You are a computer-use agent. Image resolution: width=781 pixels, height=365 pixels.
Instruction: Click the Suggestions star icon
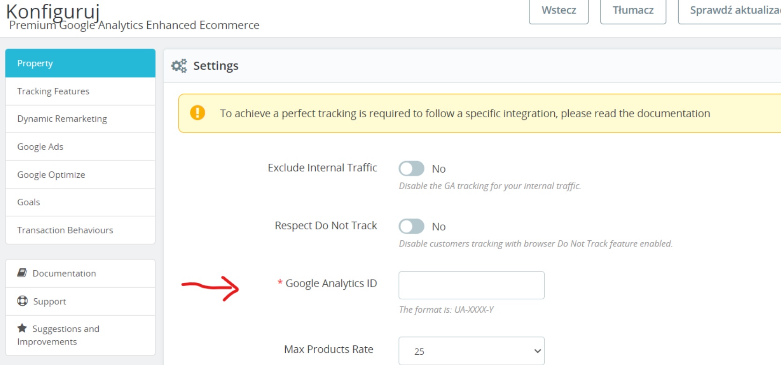pos(22,328)
